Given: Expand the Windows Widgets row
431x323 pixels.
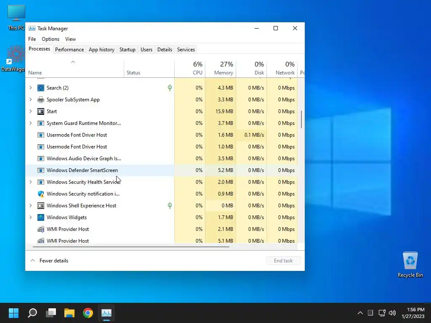Looking at the screenshot, I should 30,217.
